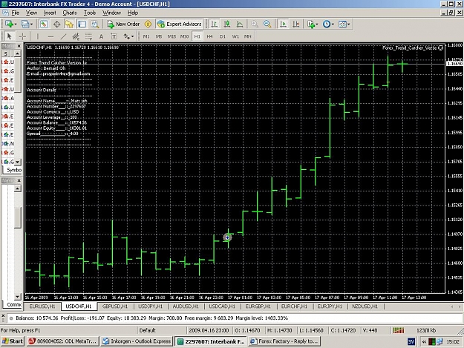Click the expert smiley face on chart
464x348 pixels.
pos(441,47)
